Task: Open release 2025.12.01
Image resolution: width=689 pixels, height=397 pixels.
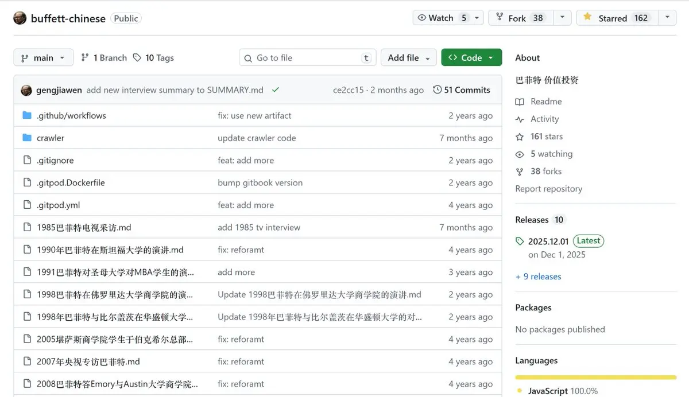Action: 548,242
